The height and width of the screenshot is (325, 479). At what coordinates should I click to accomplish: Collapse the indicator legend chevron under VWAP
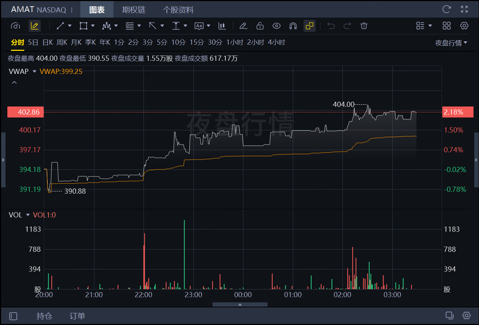coord(14,83)
